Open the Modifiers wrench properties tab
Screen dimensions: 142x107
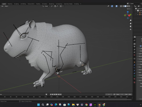[135, 65]
